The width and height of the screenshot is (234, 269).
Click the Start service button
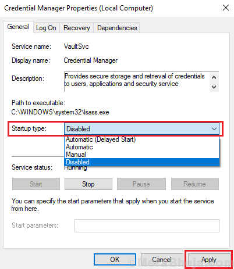coord(36,184)
